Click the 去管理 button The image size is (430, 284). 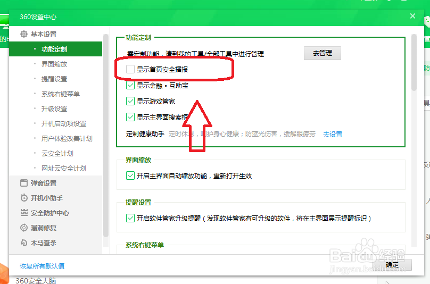tap(322, 53)
